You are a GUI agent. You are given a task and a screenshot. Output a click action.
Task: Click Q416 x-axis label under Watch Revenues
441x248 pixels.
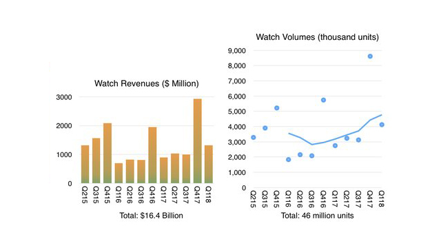152,194
